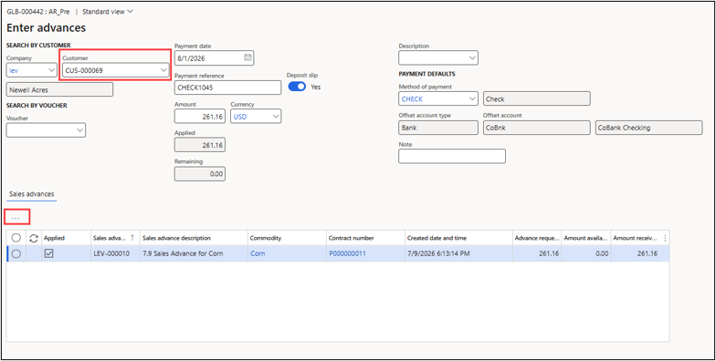Open the Sales advances ellipsis menu

tap(16, 217)
